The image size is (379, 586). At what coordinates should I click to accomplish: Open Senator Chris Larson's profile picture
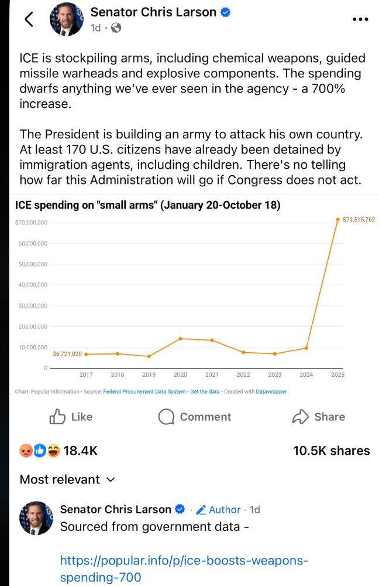[67, 19]
